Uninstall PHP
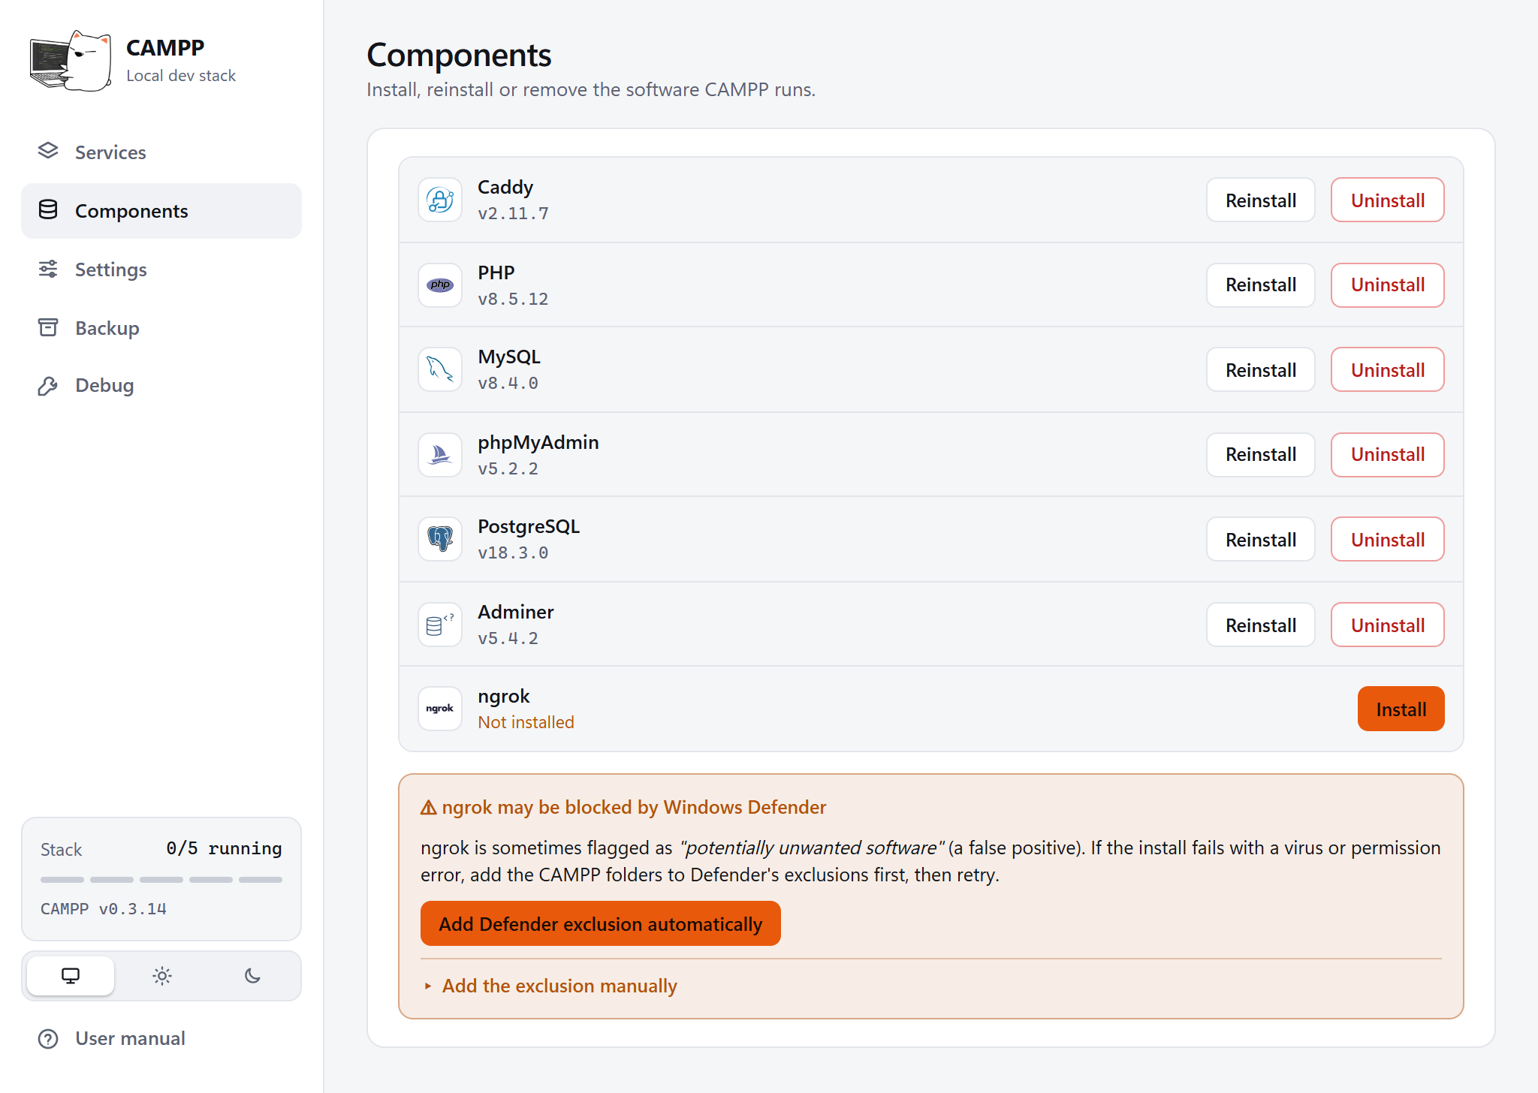Viewport: 1538px width, 1093px height. (1388, 285)
